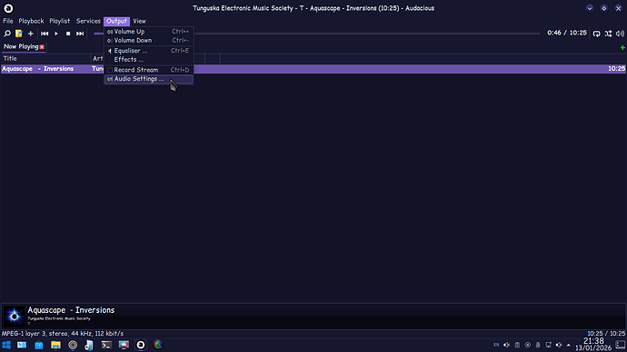Choose Volume Up from Output menu

click(149, 32)
